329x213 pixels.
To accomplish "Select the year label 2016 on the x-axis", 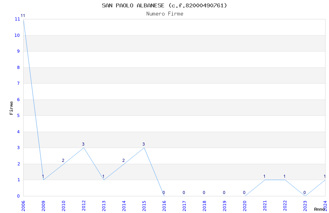I will coord(164,206).
